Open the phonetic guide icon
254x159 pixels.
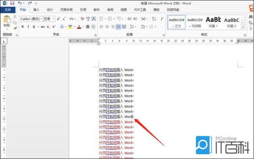(x=88, y=19)
